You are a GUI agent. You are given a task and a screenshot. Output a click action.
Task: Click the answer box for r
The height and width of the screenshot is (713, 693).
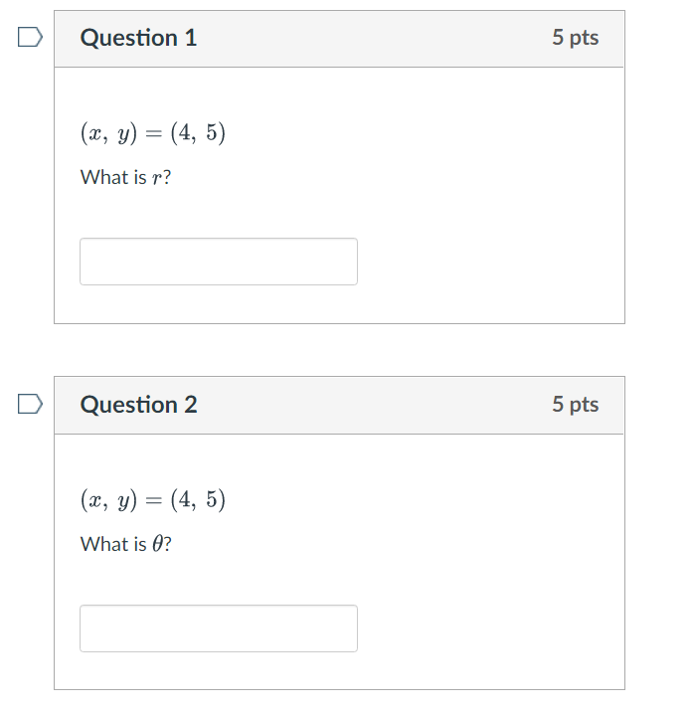[219, 262]
